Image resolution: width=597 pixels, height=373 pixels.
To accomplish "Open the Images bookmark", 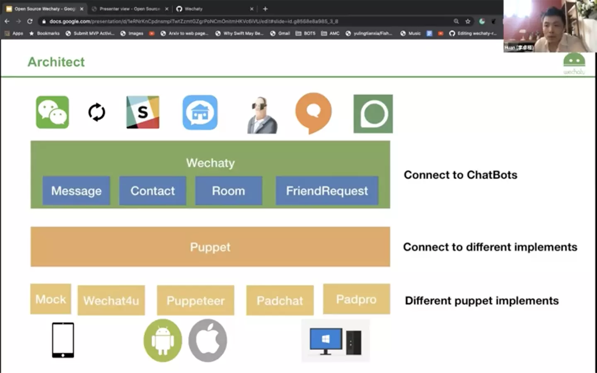I will pyautogui.click(x=132, y=33).
